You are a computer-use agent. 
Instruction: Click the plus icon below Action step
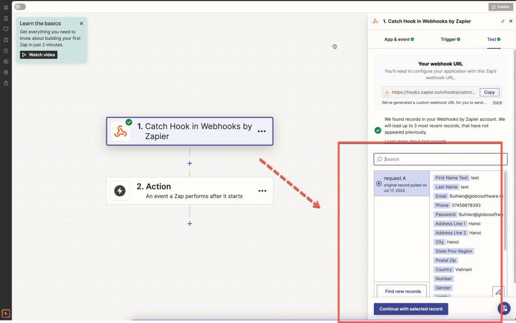point(189,223)
